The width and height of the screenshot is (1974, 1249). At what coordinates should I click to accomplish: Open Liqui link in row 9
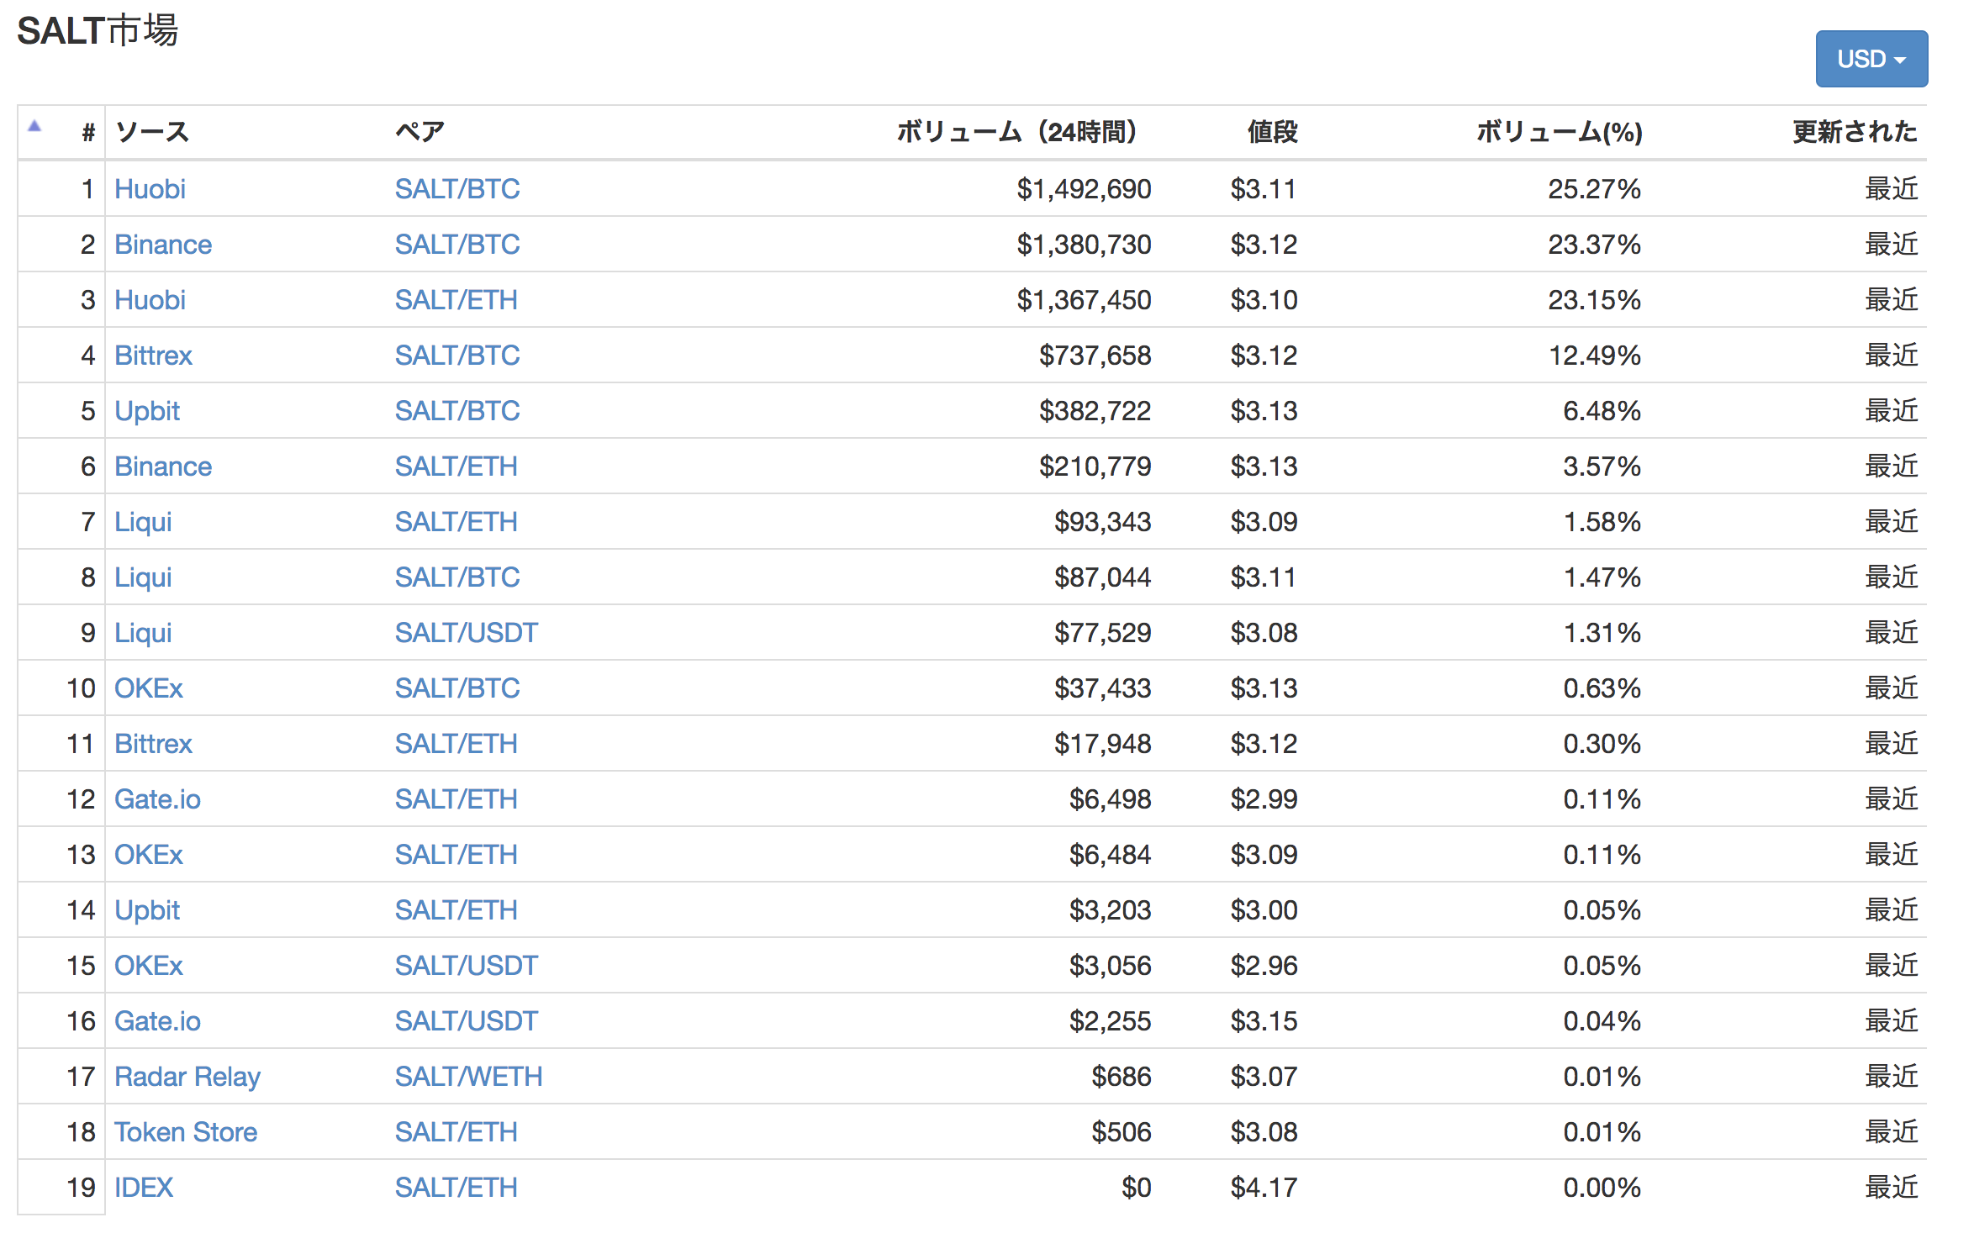point(143,633)
